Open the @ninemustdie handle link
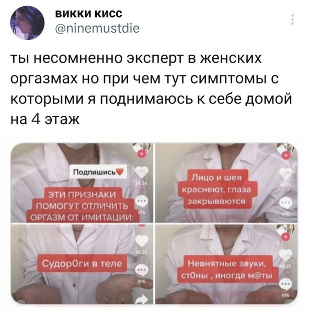309x315 pixels. coord(97,29)
